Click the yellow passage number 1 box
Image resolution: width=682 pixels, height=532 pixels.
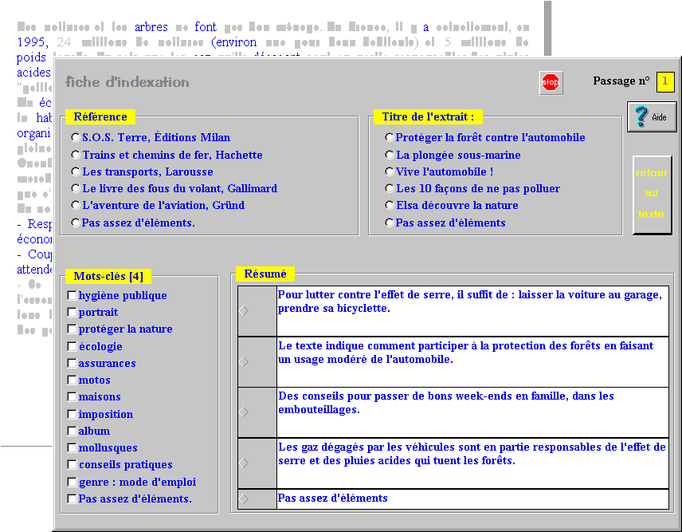[665, 81]
